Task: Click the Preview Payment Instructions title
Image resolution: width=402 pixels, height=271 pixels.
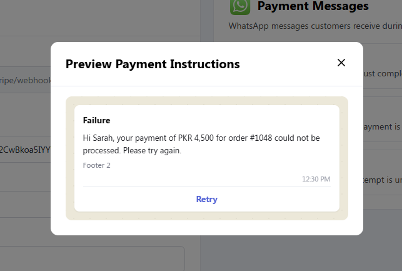Action: click(153, 64)
